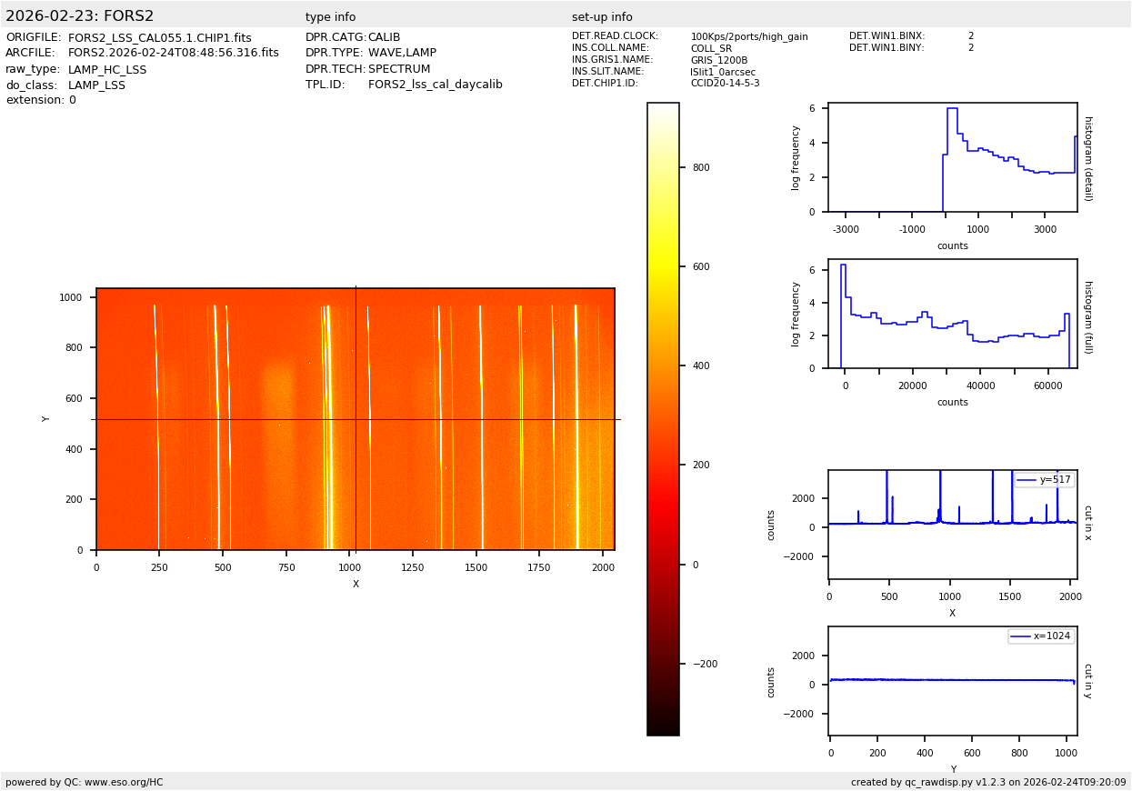Click the histogram (full) plot
This screenshot has height=791, width=1132.
[x=952, y=314]
